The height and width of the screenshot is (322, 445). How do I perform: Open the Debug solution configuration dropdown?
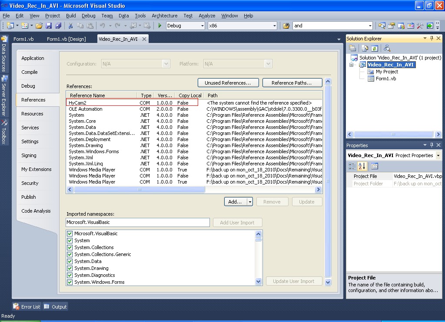tap(203, 26)
